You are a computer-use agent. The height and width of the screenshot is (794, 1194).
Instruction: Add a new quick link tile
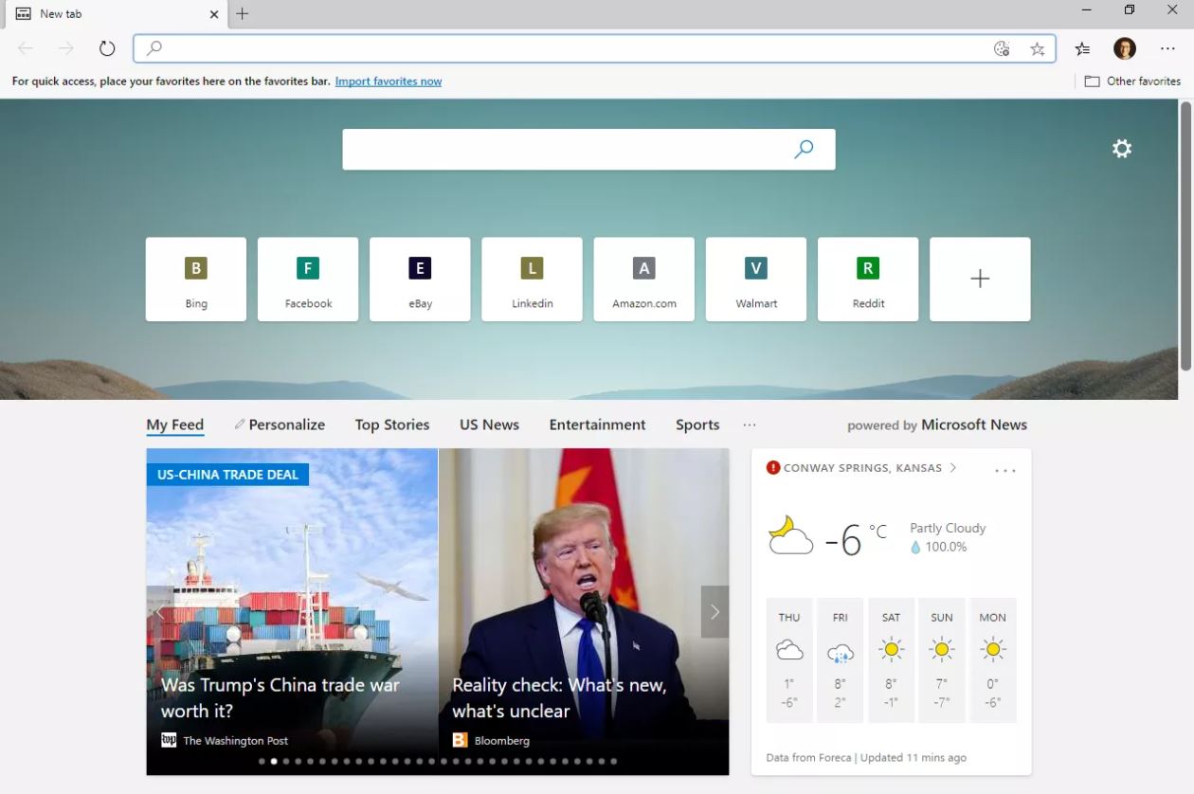(980, 279)
